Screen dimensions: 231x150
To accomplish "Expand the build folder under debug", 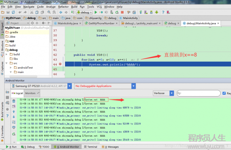I will 6,54.
